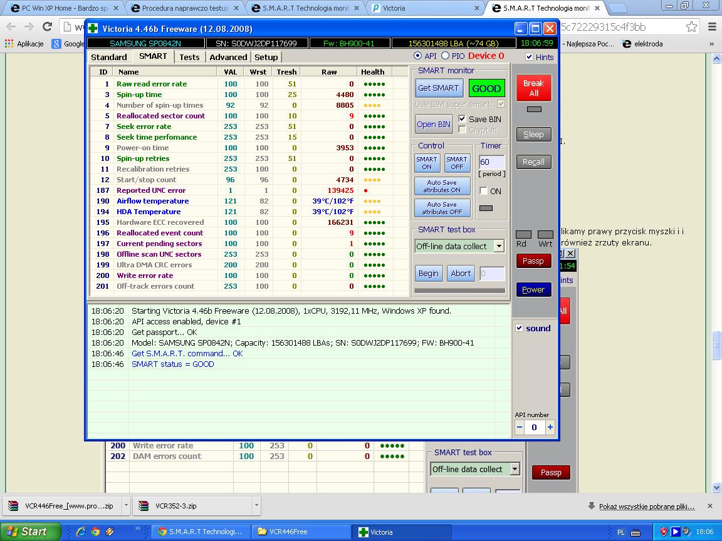
Task: Click the Sleep button
Action: coord(534,135)
